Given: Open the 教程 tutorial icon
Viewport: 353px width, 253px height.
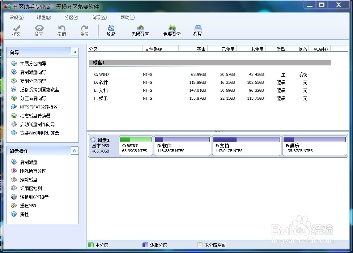Looking at the screenshot, I should tap(198, 31).
